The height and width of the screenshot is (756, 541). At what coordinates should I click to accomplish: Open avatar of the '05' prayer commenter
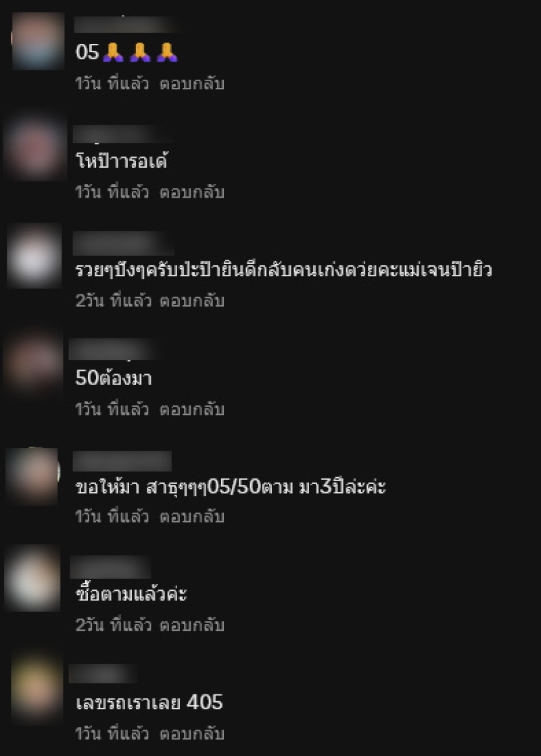point(38,41)
